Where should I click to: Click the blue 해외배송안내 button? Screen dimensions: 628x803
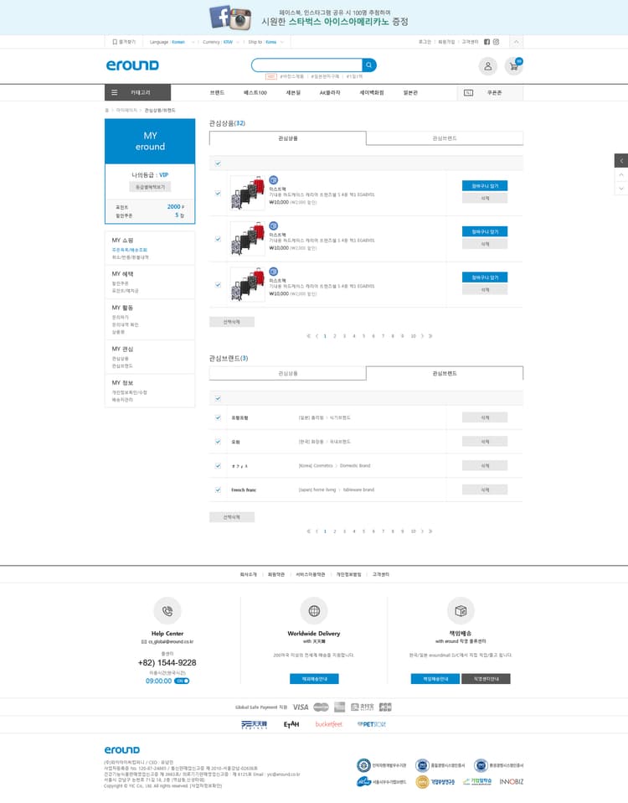[314, 679]
